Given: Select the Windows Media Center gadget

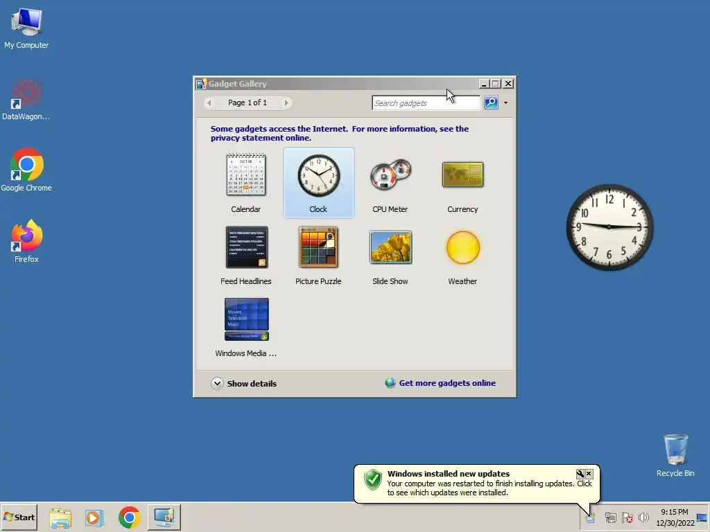Looking at the screenshot, I should pyautogui.click(x=246, y=328).
